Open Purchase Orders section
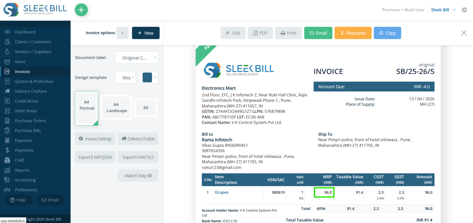Viewport: 473px width, 223px height. click(31, 121)
